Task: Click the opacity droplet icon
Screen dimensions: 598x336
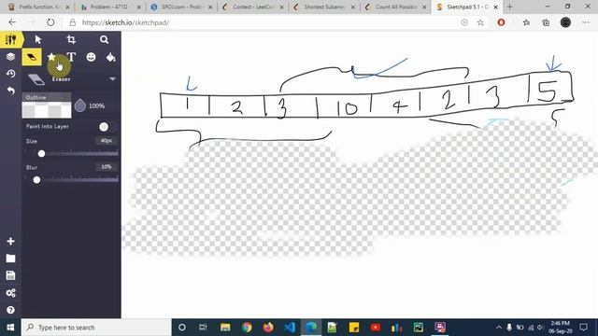Action: click(80, 105)
